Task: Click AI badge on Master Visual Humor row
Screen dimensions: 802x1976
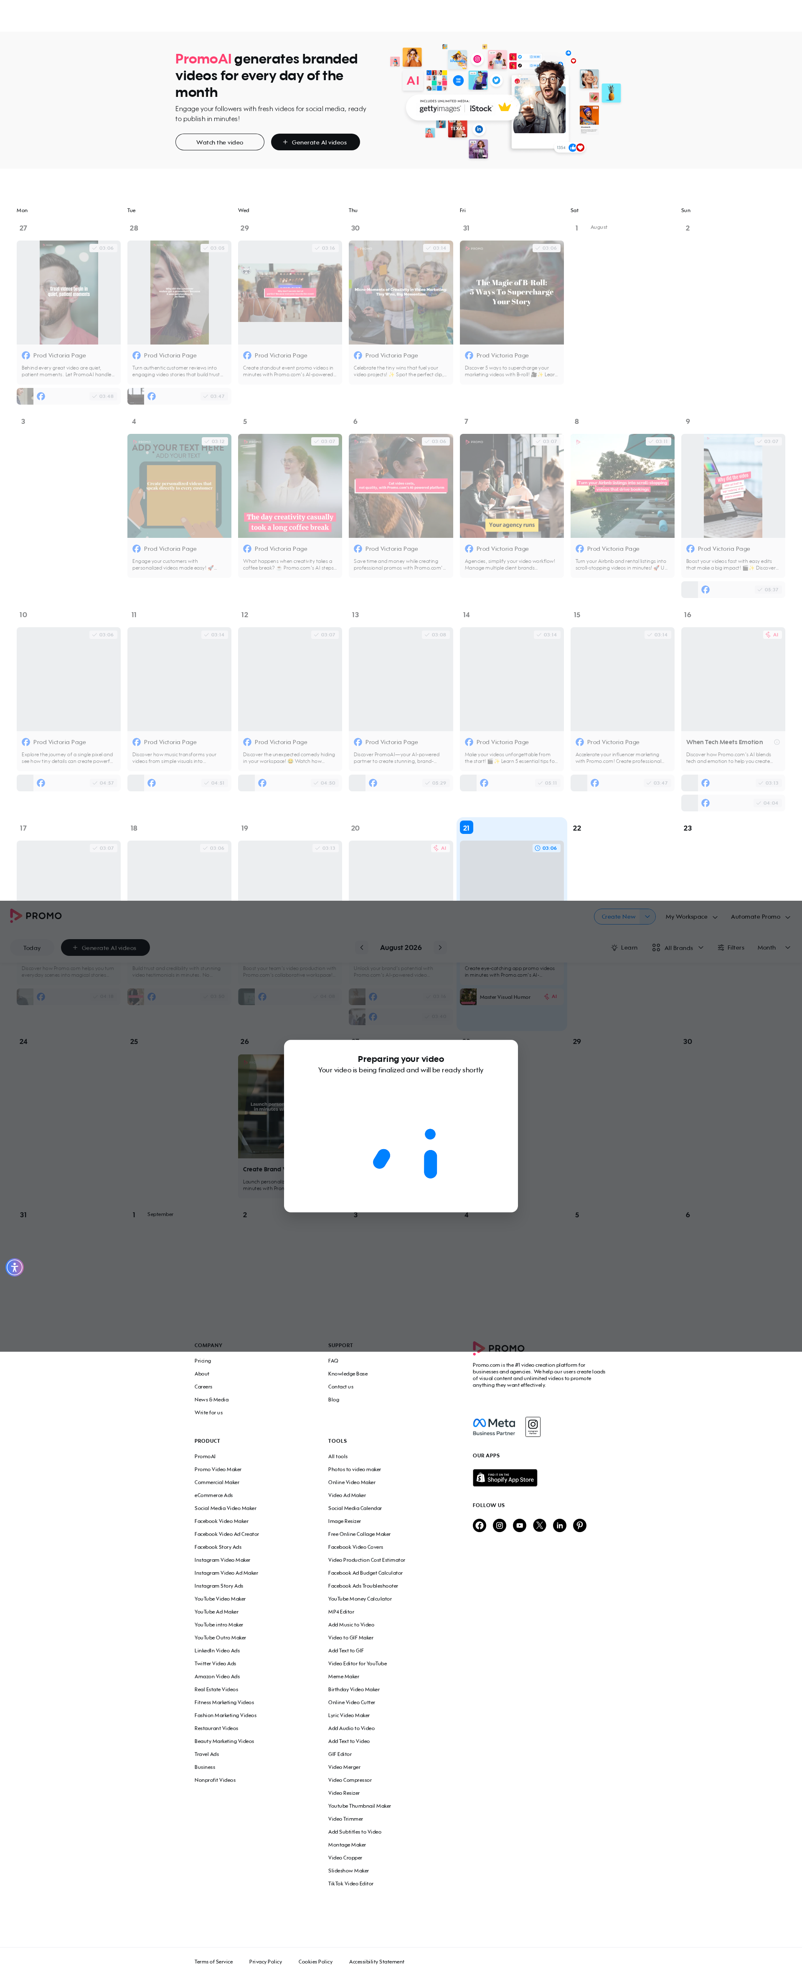Action: tap(550, 996)
